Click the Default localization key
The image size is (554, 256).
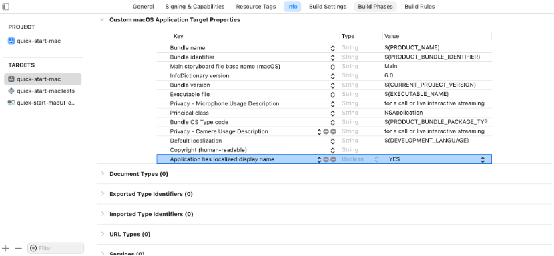(196, 141)
